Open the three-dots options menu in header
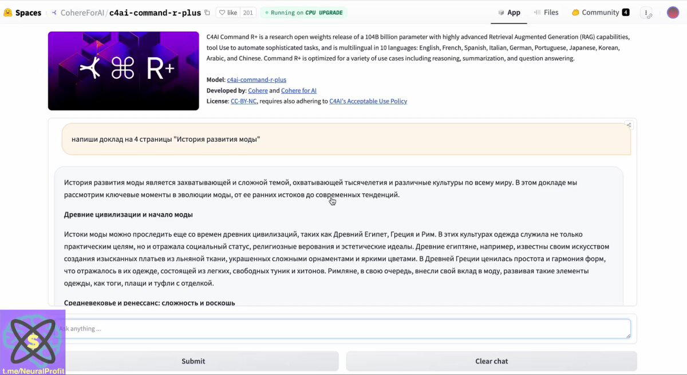 point(646,13)
